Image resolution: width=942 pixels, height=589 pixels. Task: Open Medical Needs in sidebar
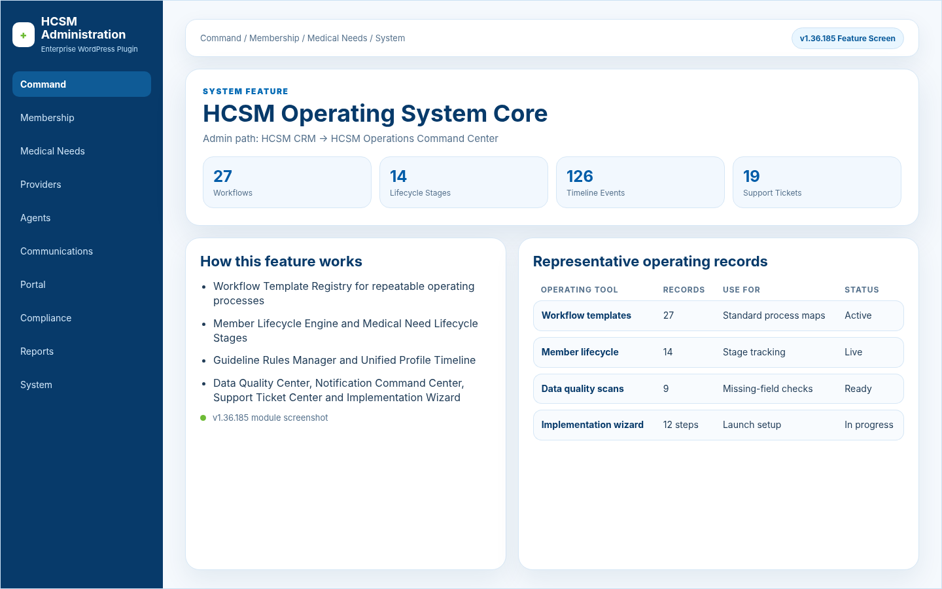tap(82, 151)
